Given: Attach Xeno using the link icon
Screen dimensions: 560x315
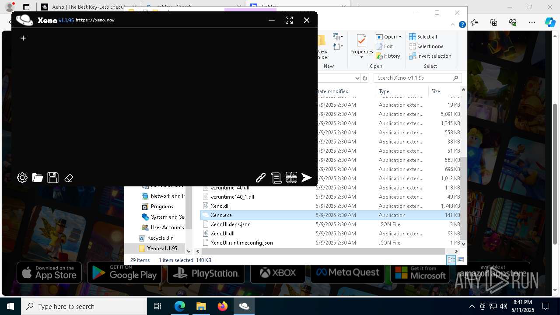Looking at the screenshot, I should [261, 178].
